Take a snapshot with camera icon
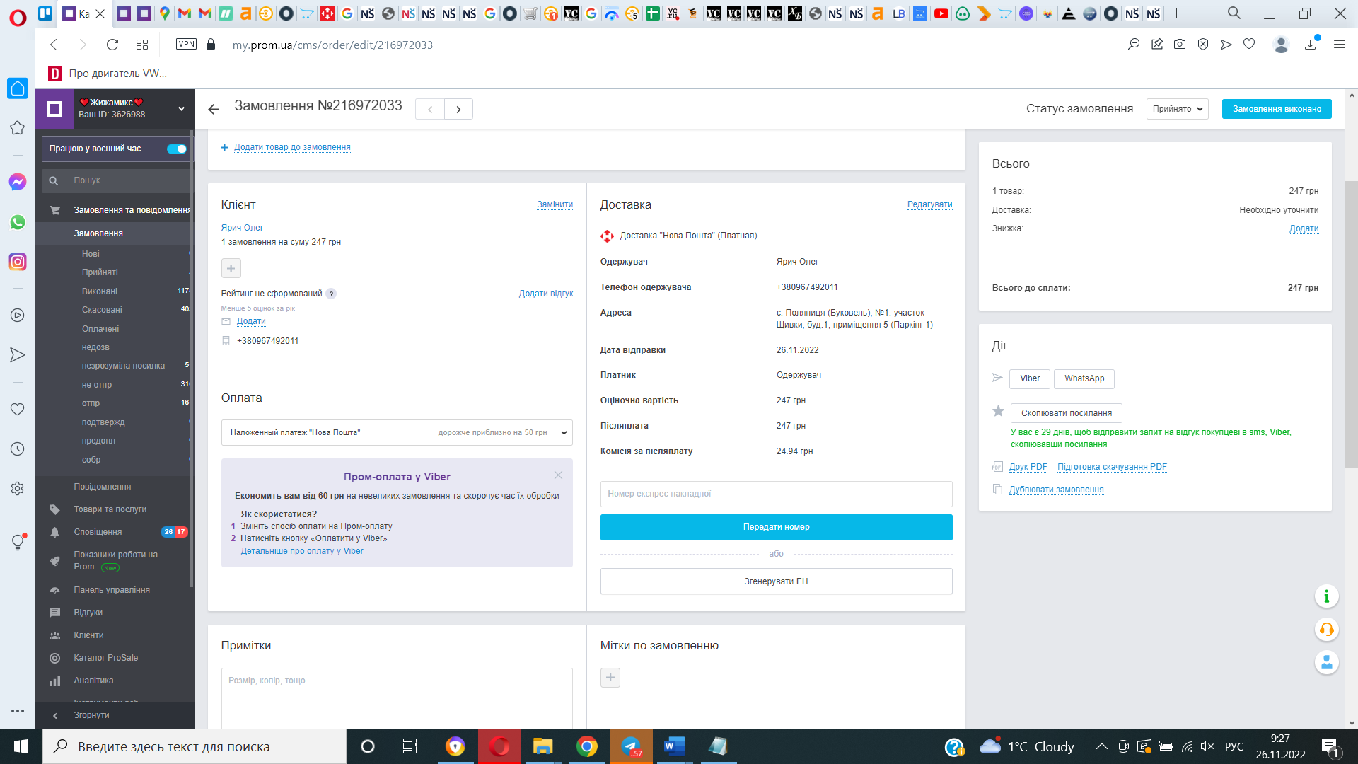This screenshot has height=764, width=1358. [1180, 45]
